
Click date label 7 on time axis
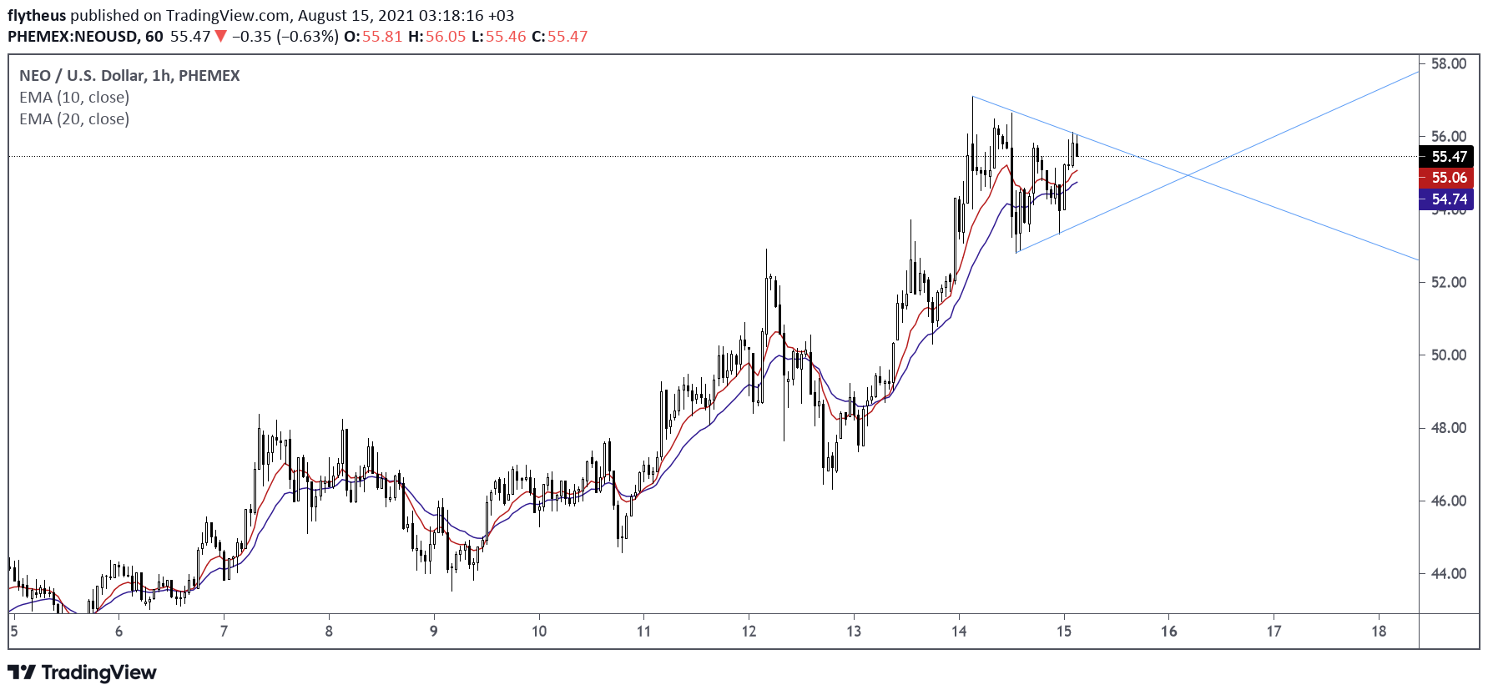point(224,631)
